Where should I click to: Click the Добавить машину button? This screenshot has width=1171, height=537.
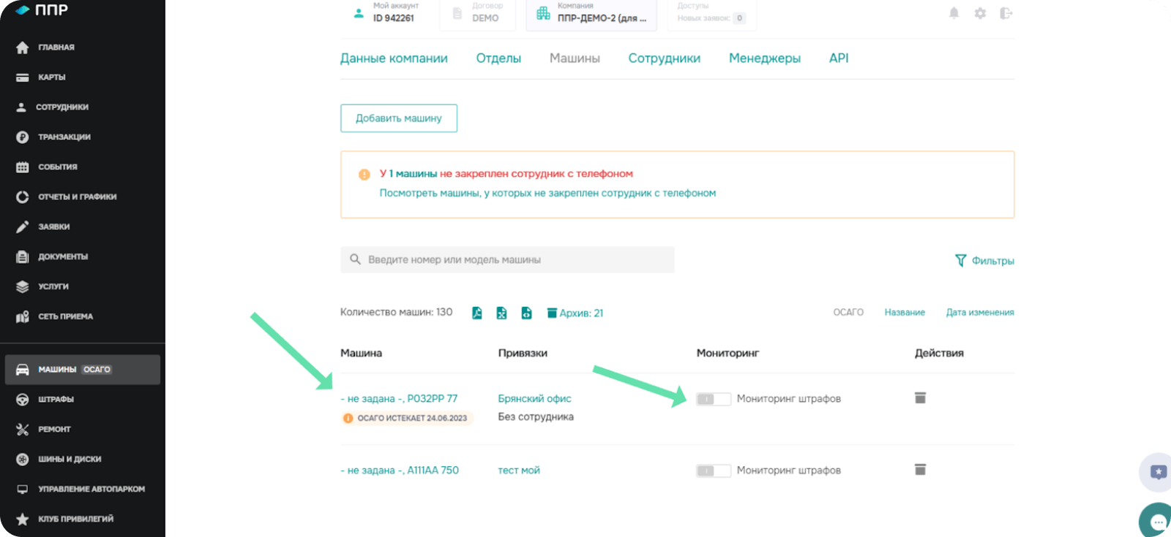[x=398, y=118]
